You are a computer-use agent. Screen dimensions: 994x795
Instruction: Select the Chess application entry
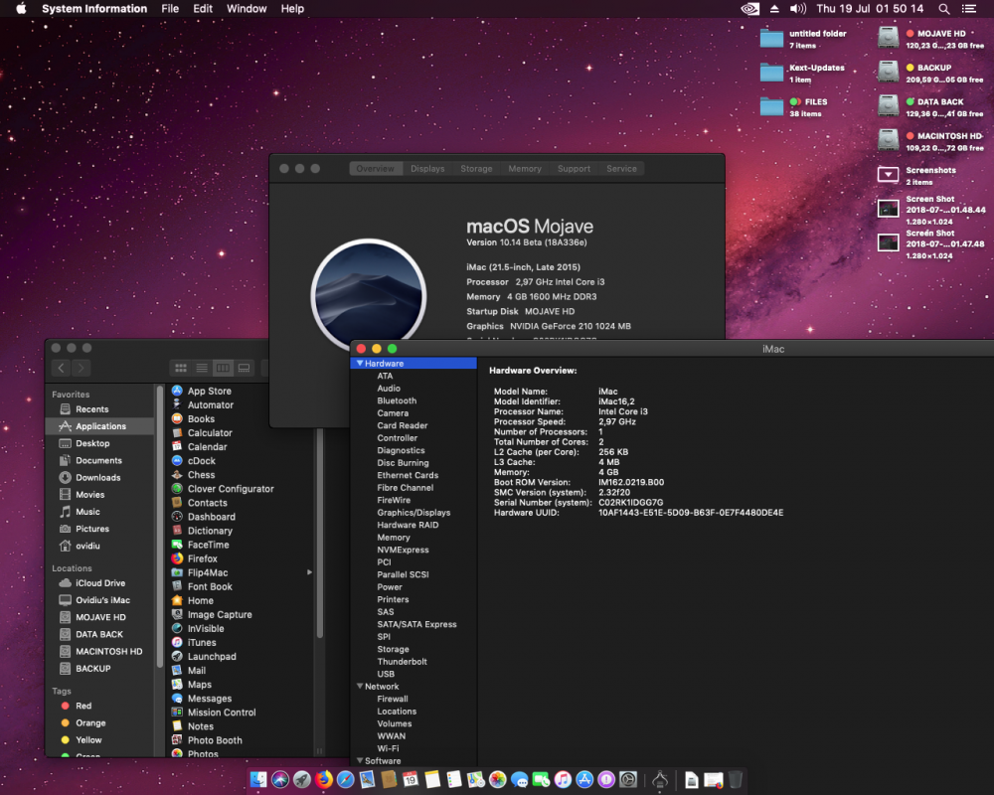194,475
